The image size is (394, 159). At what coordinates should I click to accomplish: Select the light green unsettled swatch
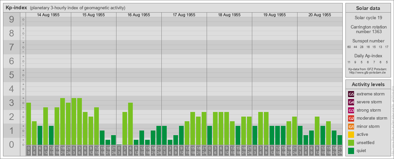tap(351, 142)
